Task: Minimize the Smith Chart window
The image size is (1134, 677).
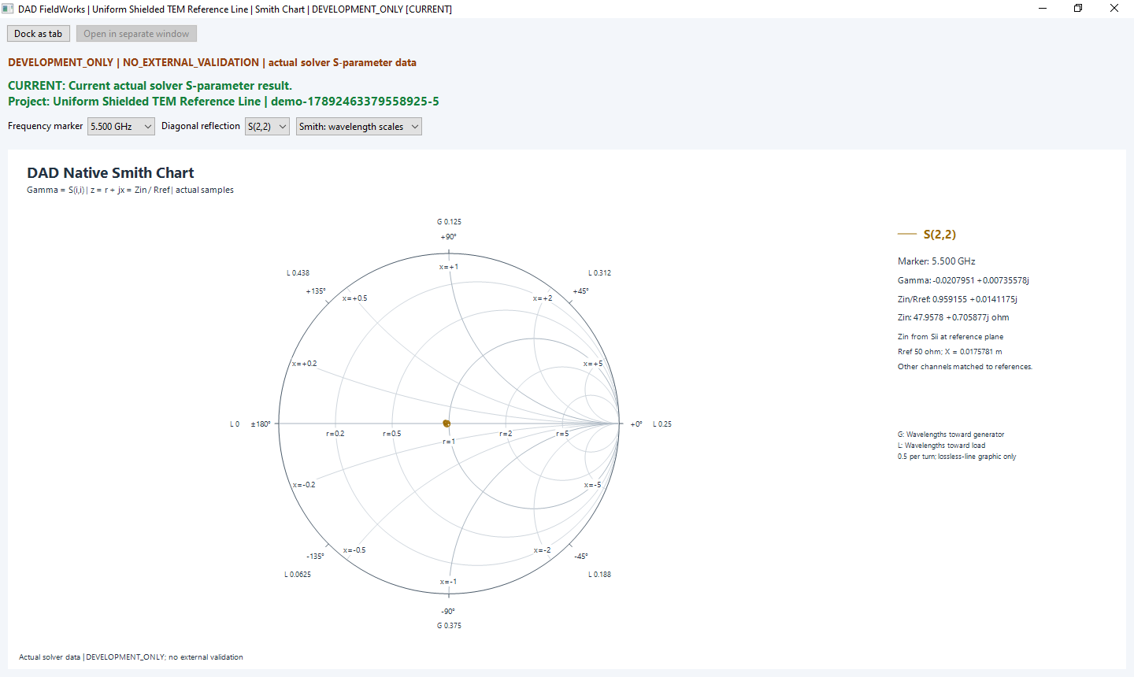Action: tap(1042, 9)
